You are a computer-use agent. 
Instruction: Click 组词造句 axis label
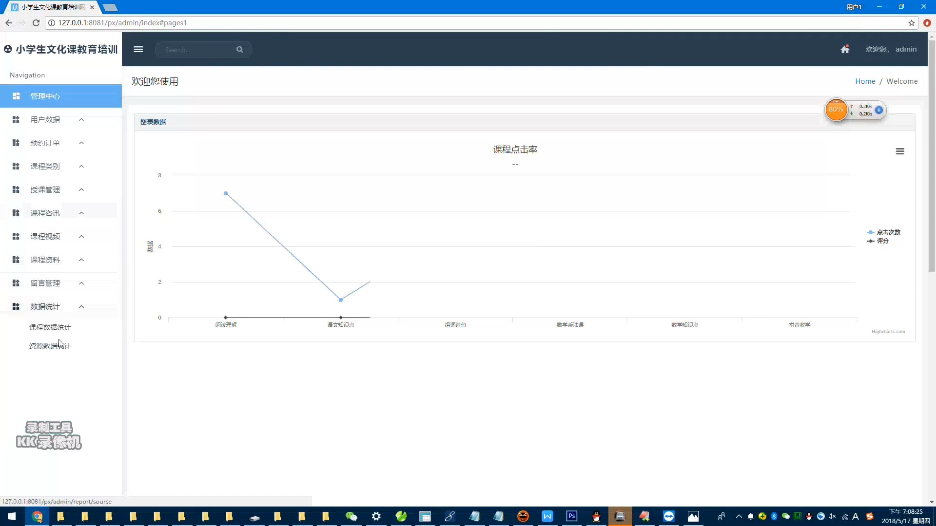[455, 325]
